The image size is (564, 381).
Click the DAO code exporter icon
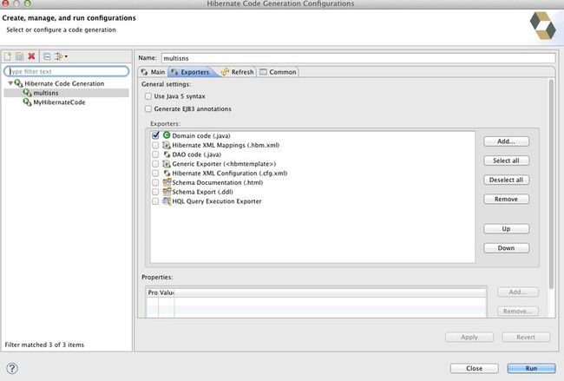click(x=167, y=154)
